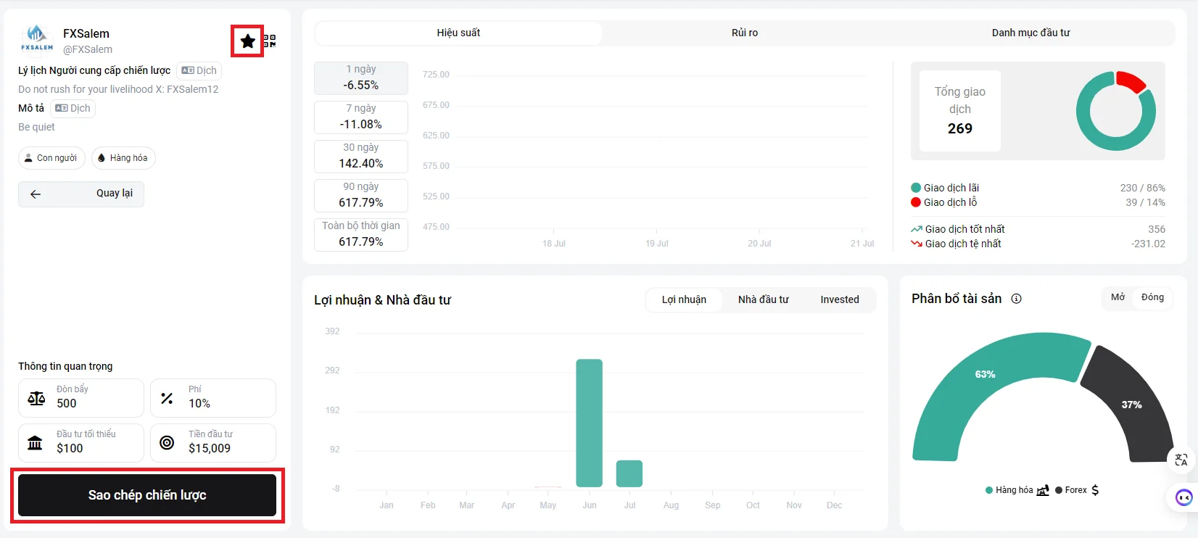Click the translate floating icon

1181,460
